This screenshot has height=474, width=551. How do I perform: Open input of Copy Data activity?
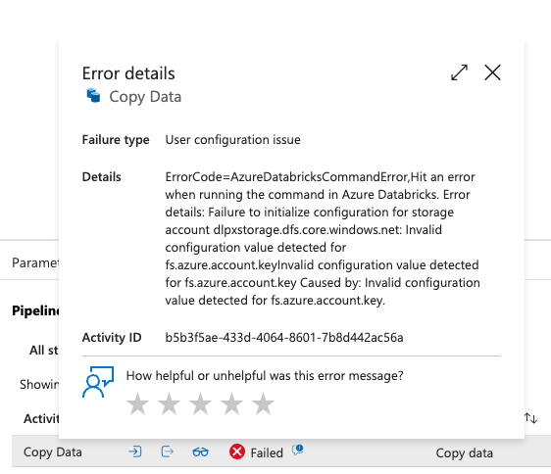pyautogui.click(x=135, y=451)
